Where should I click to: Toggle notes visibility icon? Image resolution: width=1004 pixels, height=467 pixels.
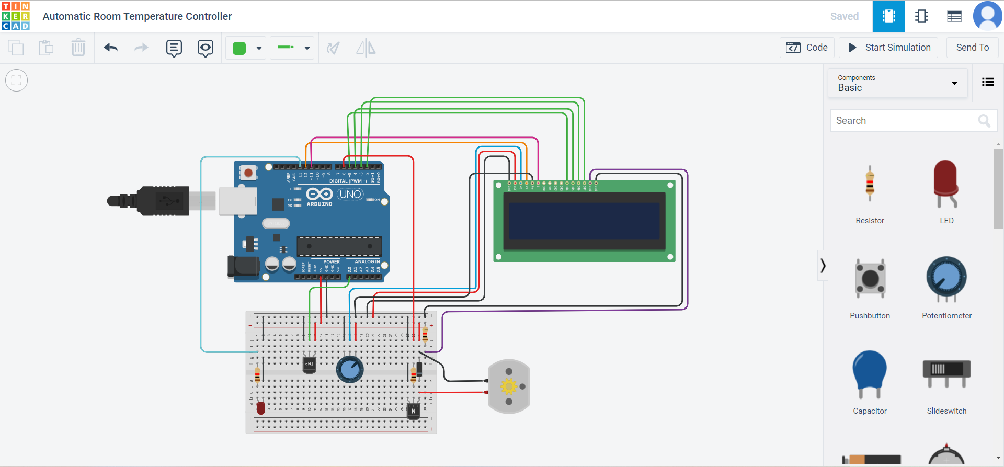pos(206,48)
